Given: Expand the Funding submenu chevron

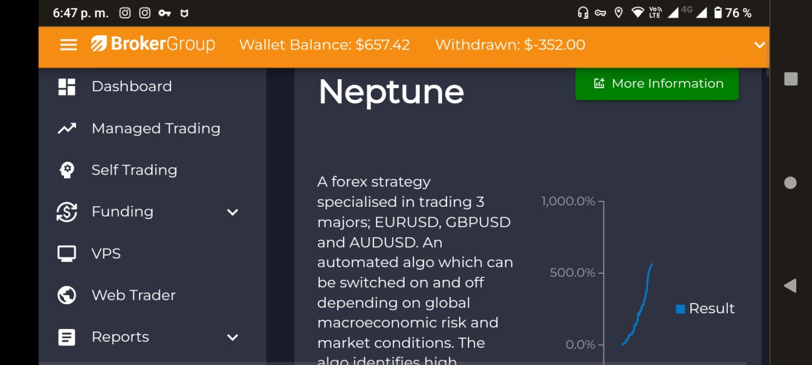Looking at the screenshot, I should (232, 212).
